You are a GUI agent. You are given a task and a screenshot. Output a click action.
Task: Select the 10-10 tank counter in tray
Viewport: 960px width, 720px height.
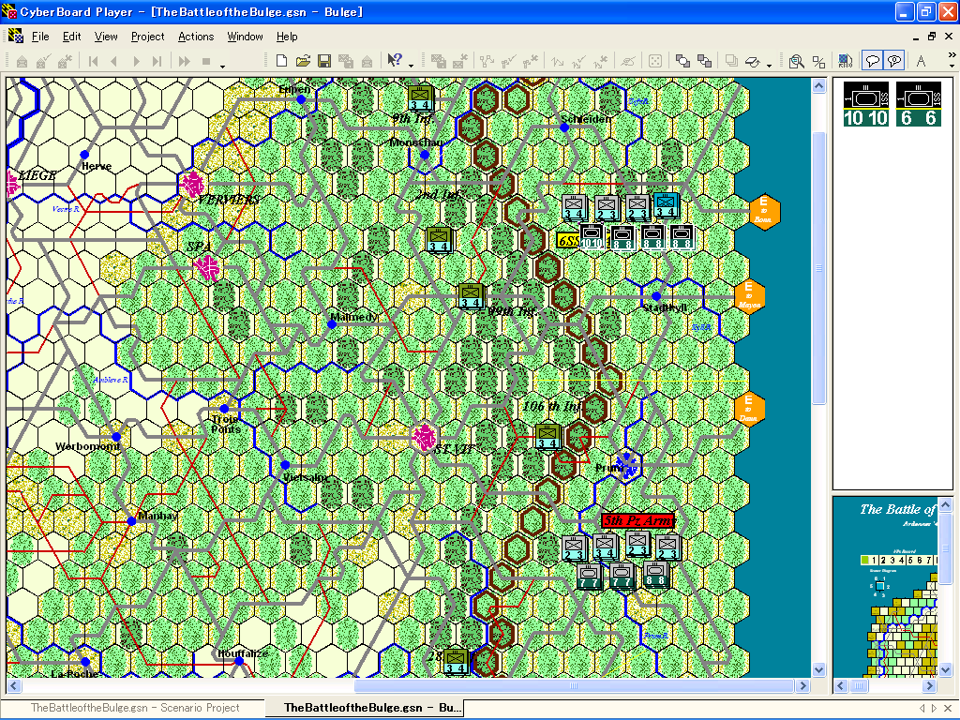click(866, 105)
